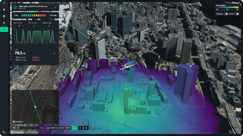Screen dimensions: 243x136
Task: Click the LAeq level meter bar
Action: [x=34, y=15]
